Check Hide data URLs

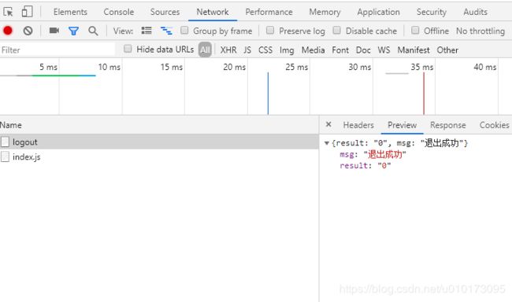(128, 49)
